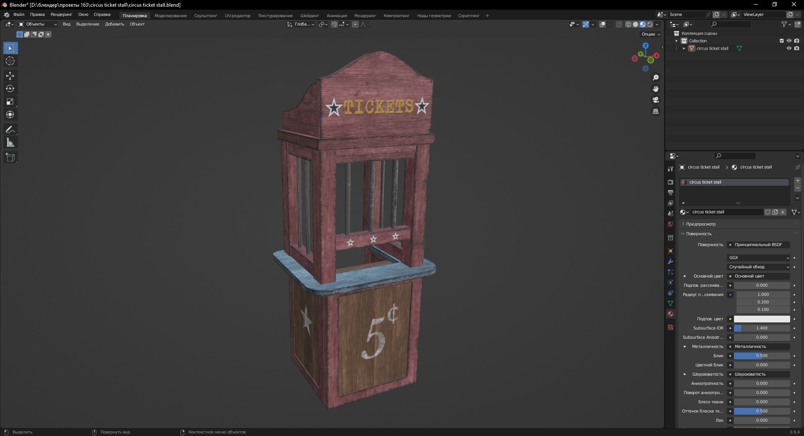The height and width of the screenshot is (436, 804).
Task: Hide the circus ticket stall object
Action: [789, 48]
